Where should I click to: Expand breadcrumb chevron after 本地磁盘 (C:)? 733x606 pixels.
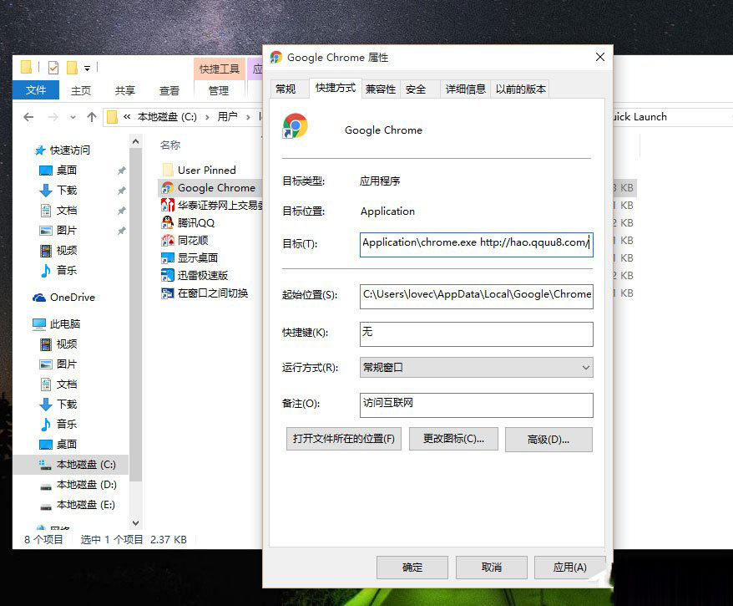[206, 117]
